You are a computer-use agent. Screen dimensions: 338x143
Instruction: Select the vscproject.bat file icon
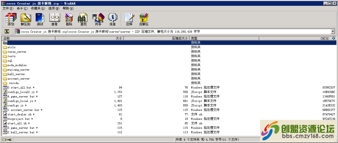[5, 119]
